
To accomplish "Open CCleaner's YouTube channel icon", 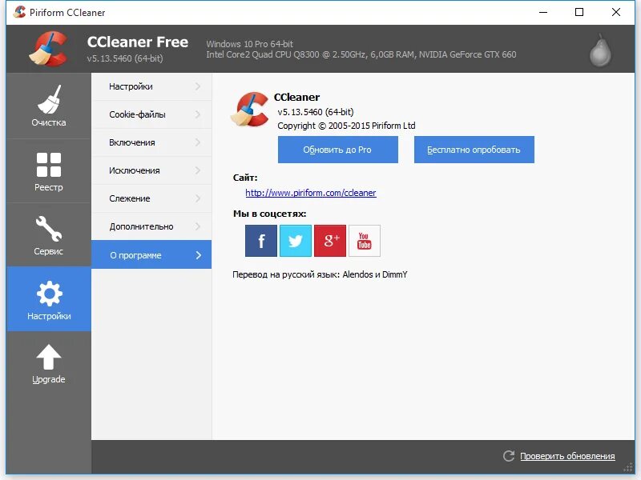I will (365, 241).
